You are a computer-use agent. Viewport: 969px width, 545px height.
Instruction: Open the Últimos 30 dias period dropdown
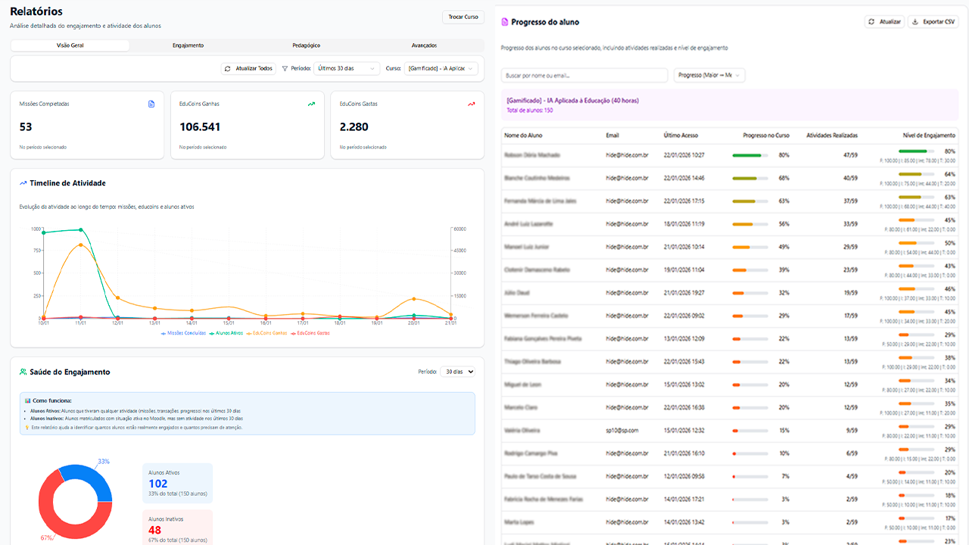tap(347, 68)
